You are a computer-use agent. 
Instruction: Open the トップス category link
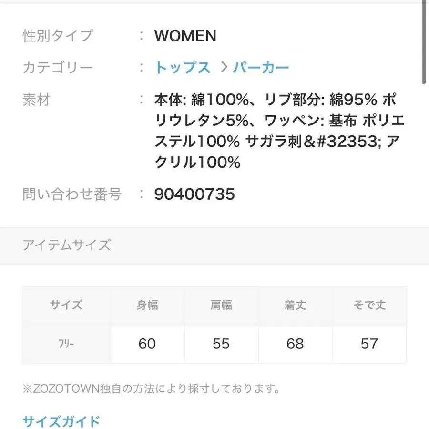coord(182,68)
